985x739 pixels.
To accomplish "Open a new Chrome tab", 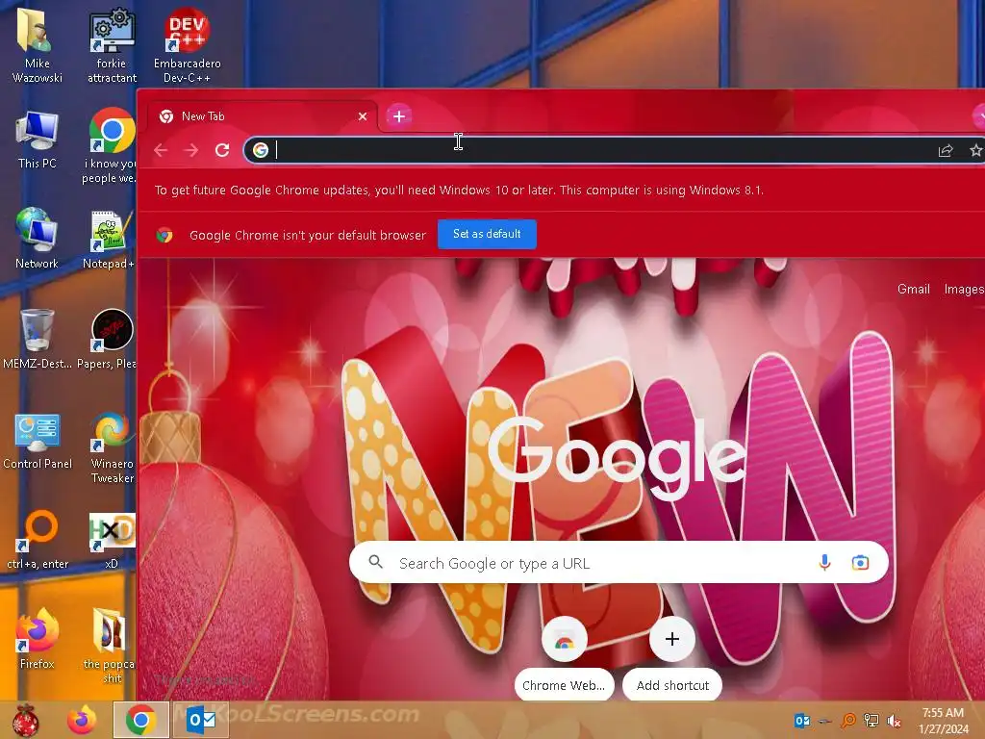I will (x=399, y=116).
